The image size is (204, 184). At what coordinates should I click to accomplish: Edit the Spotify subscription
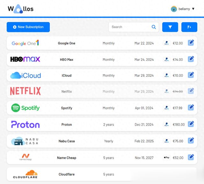tap(191, 108)
